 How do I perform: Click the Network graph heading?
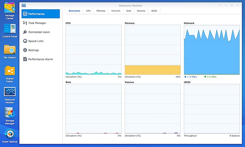[x=189, y=23]
